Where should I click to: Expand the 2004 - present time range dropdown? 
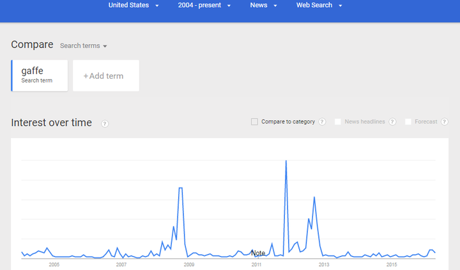(x=204, y=5)
